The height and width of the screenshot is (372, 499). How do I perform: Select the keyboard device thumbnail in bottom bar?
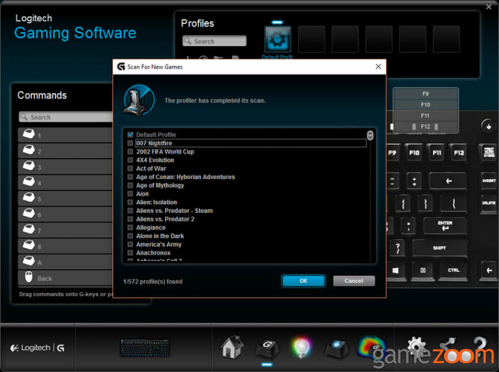click(x=145, y=348)
